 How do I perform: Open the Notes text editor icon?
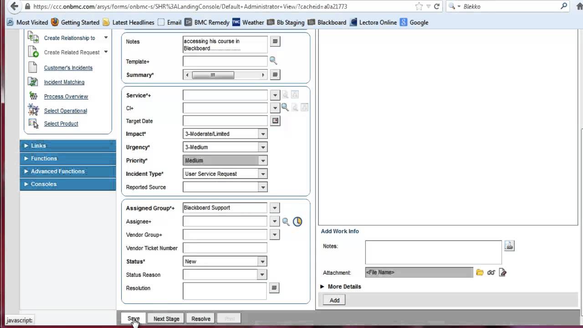(x=275, y=41)
